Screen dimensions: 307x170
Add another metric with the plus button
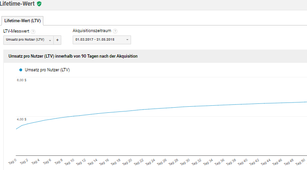tap(58, 40)
